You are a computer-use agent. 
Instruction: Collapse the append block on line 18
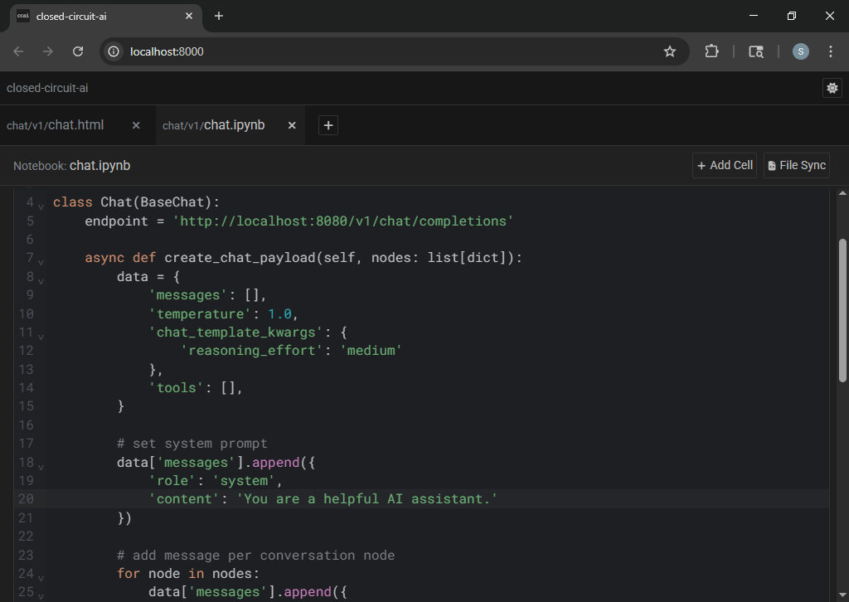coord(41,466)
